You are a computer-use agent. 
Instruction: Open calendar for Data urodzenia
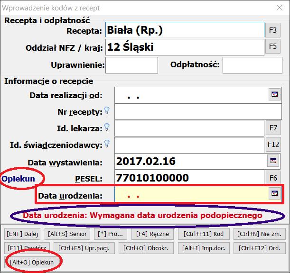pyautogui.click(x=274, y=193)
